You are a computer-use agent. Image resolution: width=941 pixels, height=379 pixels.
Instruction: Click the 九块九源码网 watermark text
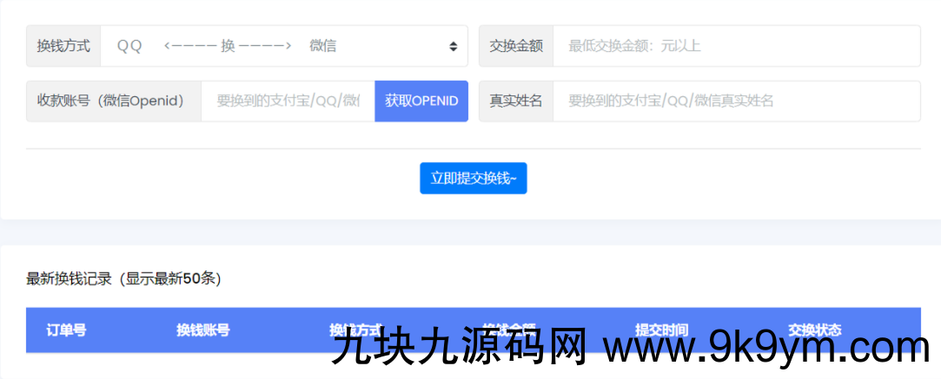460,350
